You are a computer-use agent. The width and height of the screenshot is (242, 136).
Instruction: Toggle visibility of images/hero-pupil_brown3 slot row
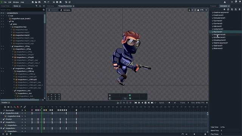point(2,19)
